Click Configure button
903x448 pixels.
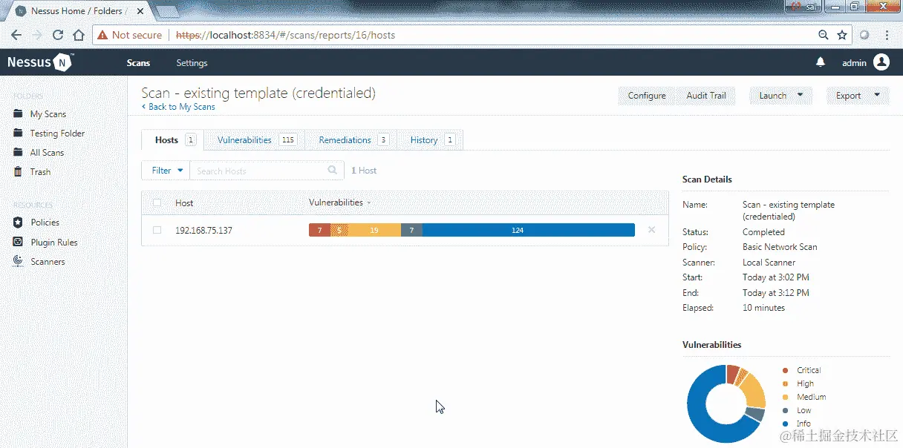pyautogui.click(x=647, y=96)
